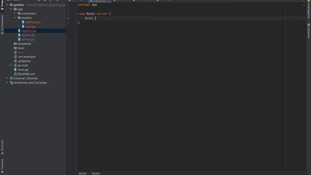
Task: Expand Scratches and Consoles
Action: 7,83
